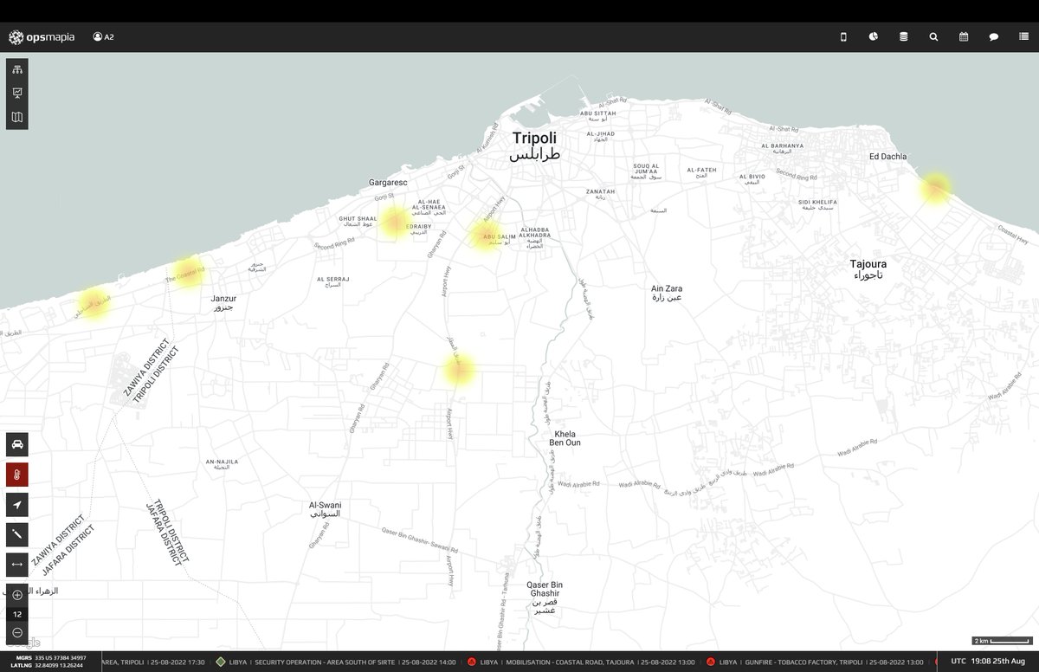The image size is (1039, 672).
Task: Toggle the red heatmap thermometer tool
Action: coord(17,475)
